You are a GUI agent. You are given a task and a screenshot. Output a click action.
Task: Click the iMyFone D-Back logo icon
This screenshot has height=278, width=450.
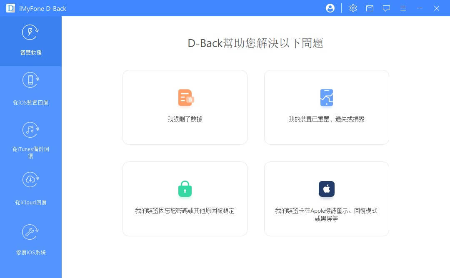pos(10,8)
